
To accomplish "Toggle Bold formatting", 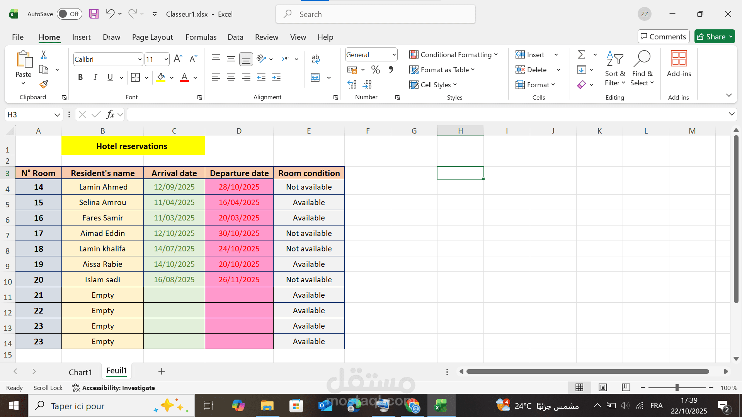I will tap(80, 78).
